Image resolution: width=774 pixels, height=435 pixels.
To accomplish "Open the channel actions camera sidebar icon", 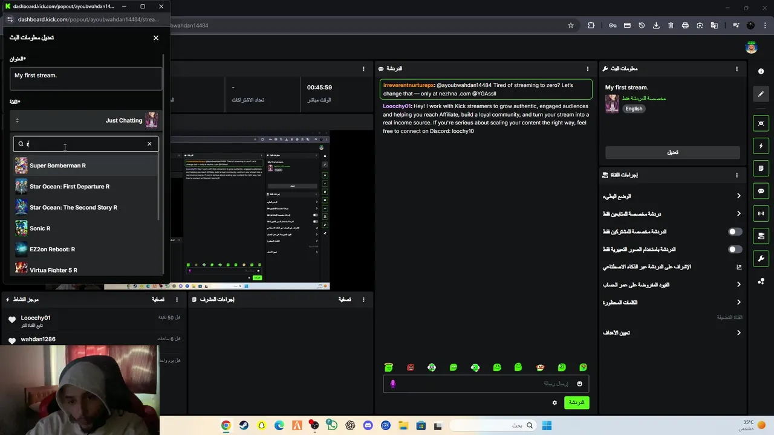I will click(761, 236).
